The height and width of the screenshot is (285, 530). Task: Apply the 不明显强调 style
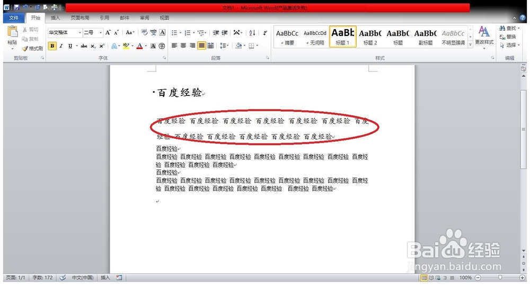[453, 37]
